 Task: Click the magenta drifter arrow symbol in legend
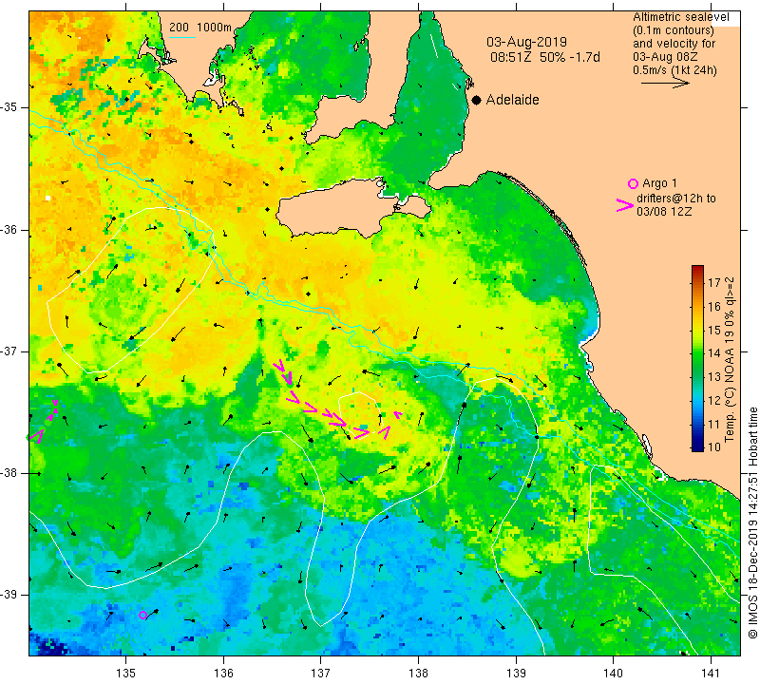point(625,205)
